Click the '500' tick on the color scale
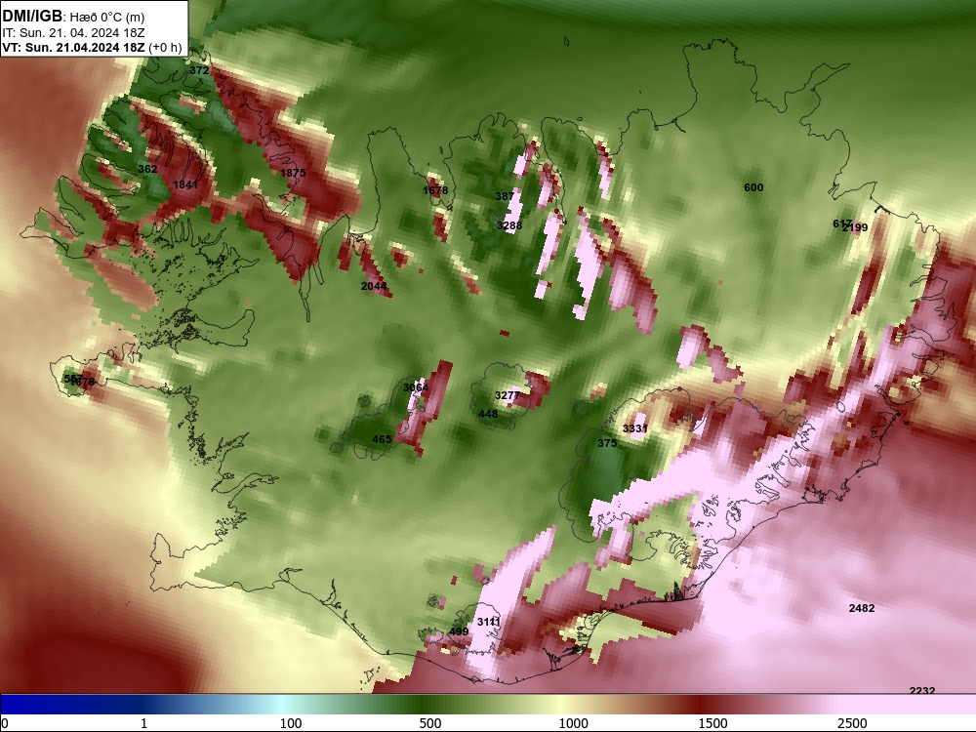 coord(430,722)
